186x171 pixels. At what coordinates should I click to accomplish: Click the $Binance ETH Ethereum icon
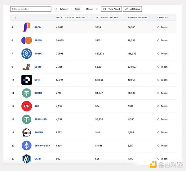pyautogui.click(x=26, y=146)
